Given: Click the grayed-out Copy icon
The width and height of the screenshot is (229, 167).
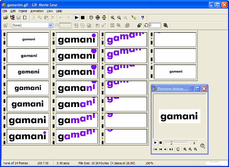Looking at the screenshot, I should click(40, 17).
